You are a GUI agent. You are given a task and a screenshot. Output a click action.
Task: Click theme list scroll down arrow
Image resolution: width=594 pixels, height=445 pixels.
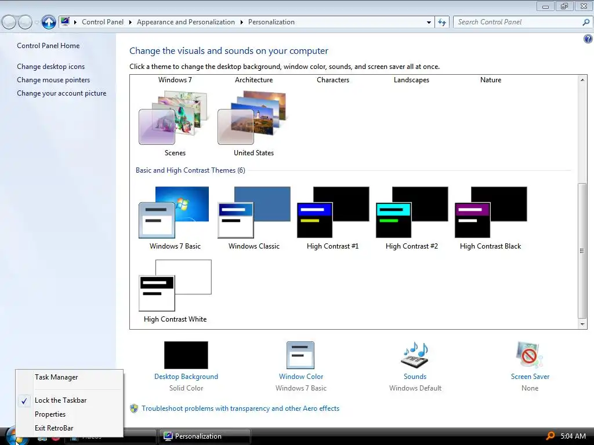click(582, 324)
